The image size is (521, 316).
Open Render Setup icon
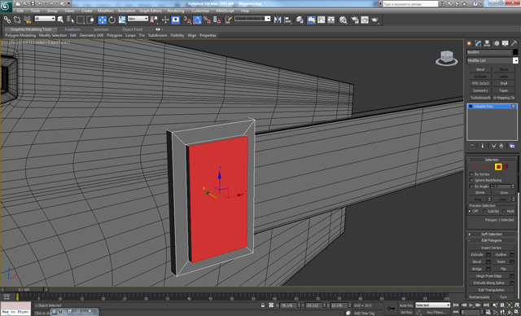pyautogui.click(x=355, y=20)
